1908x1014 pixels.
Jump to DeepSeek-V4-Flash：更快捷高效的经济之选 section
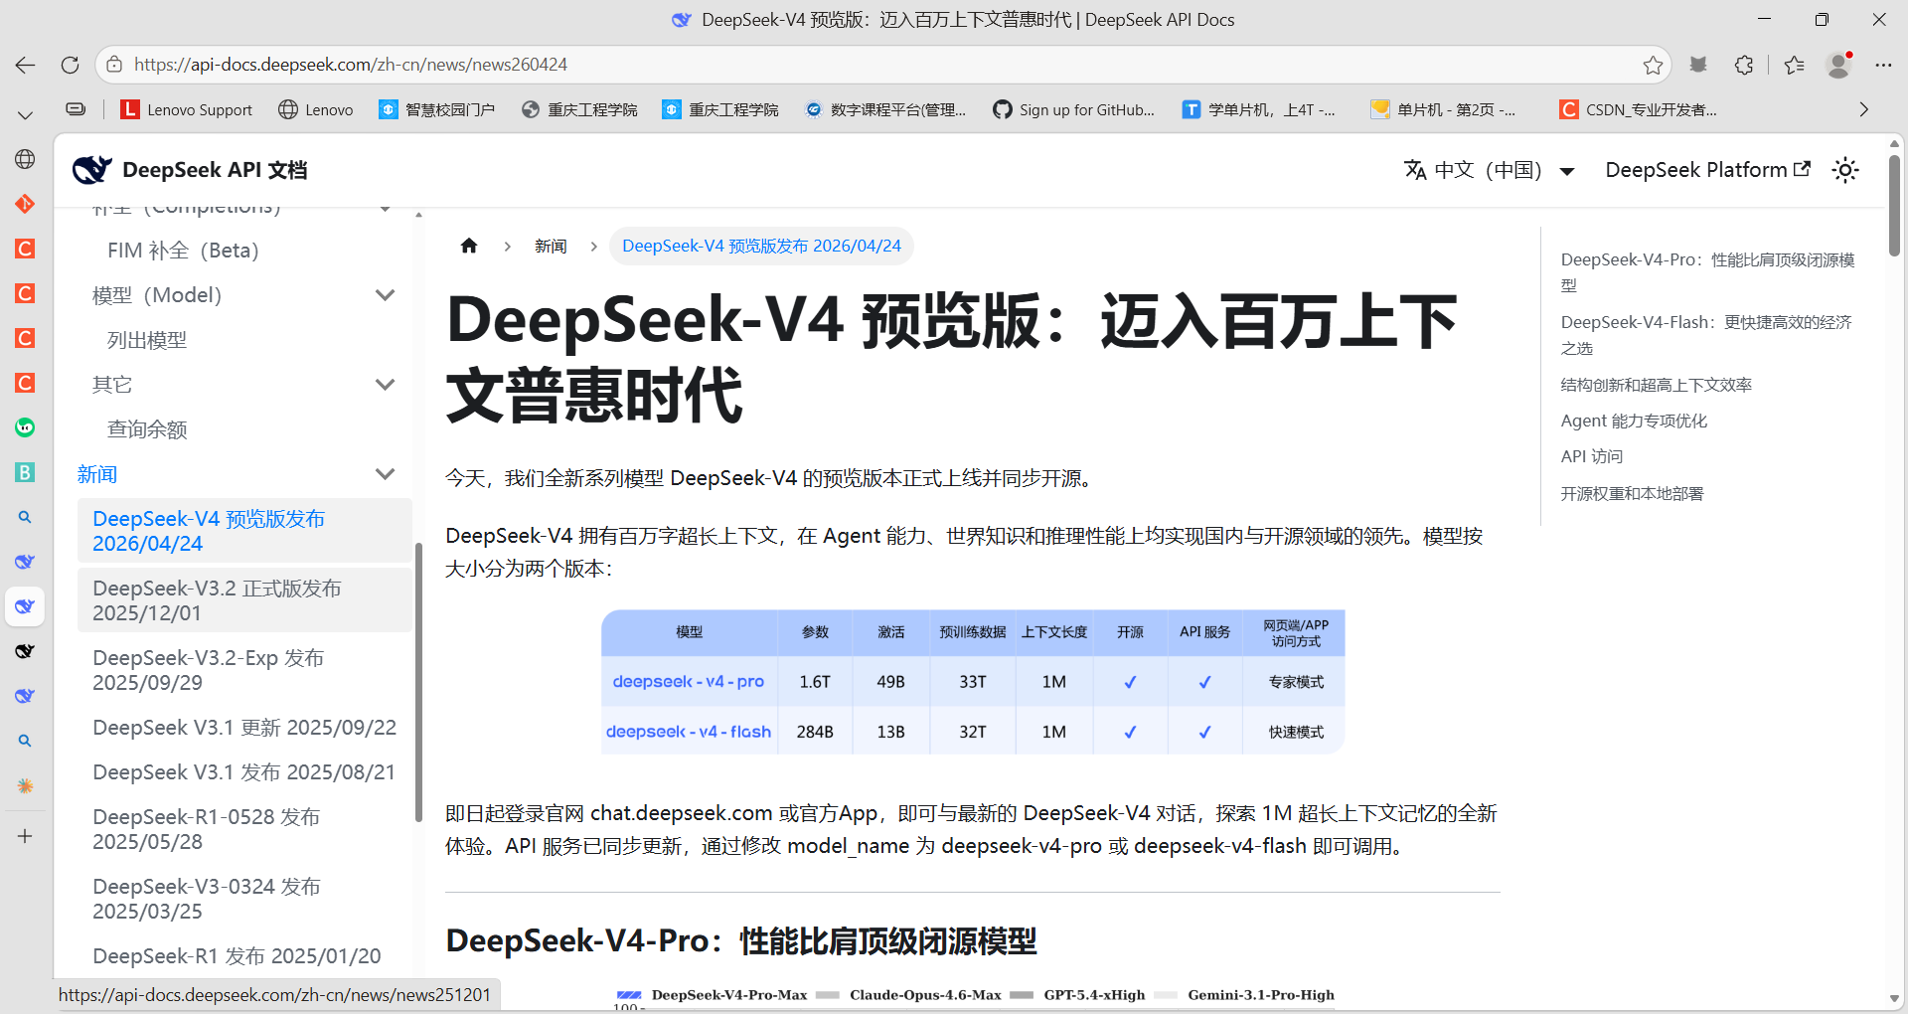click(x=1706, y=335)
